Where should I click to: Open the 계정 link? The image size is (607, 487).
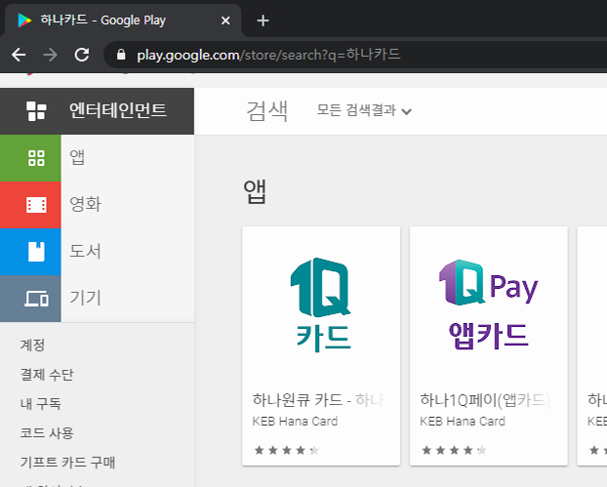point(32,345)
